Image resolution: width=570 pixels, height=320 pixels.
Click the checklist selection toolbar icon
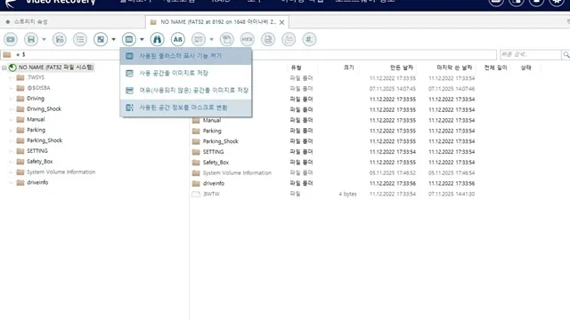80,39
